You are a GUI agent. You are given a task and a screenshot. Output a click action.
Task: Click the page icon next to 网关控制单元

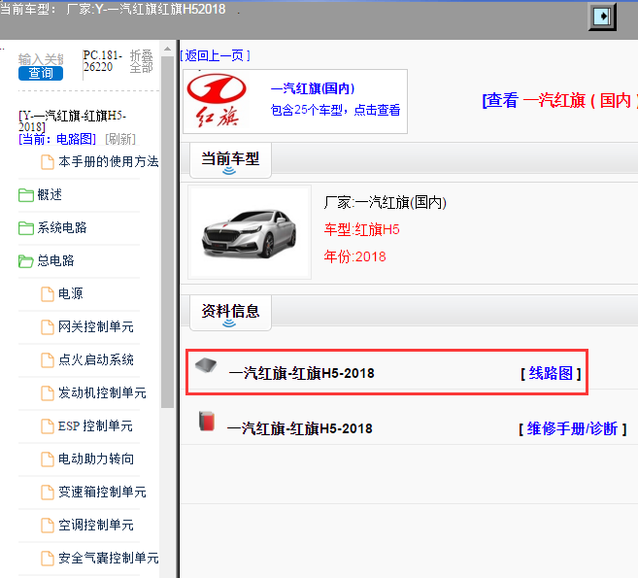coord(48,326)
